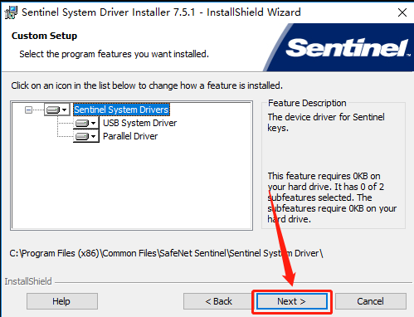
Task: Collapse the Sentinel System Drivers tree node
Action: pos(28,110)
